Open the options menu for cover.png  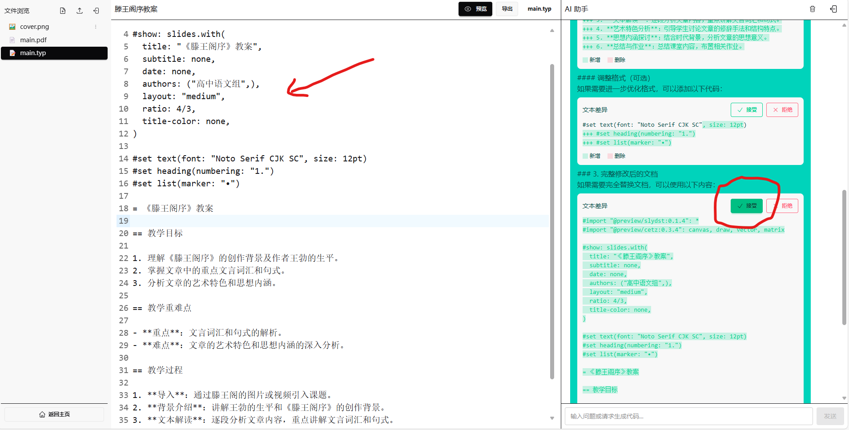(95, 27)
